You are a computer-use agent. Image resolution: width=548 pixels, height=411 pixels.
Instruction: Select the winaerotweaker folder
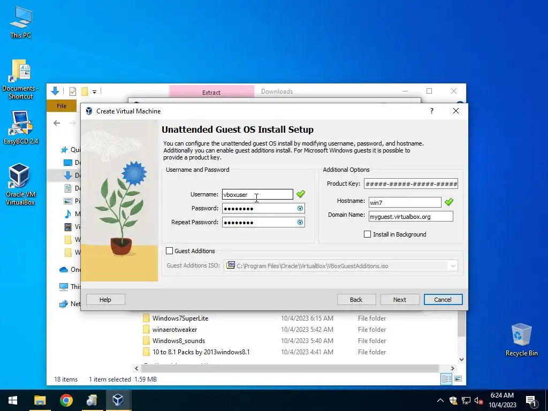[175, 330]
